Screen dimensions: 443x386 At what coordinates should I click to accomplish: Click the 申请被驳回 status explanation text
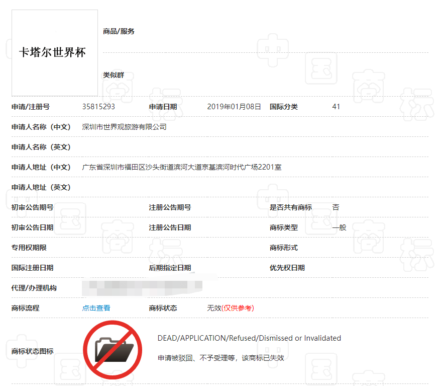pyautogui.click(x=220, y=358)
